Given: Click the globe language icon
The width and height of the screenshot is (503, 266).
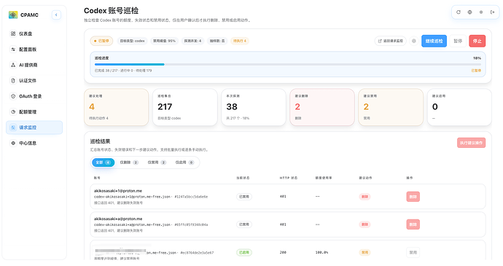Looking at the screenshot, I should click(x=469, y=12).
